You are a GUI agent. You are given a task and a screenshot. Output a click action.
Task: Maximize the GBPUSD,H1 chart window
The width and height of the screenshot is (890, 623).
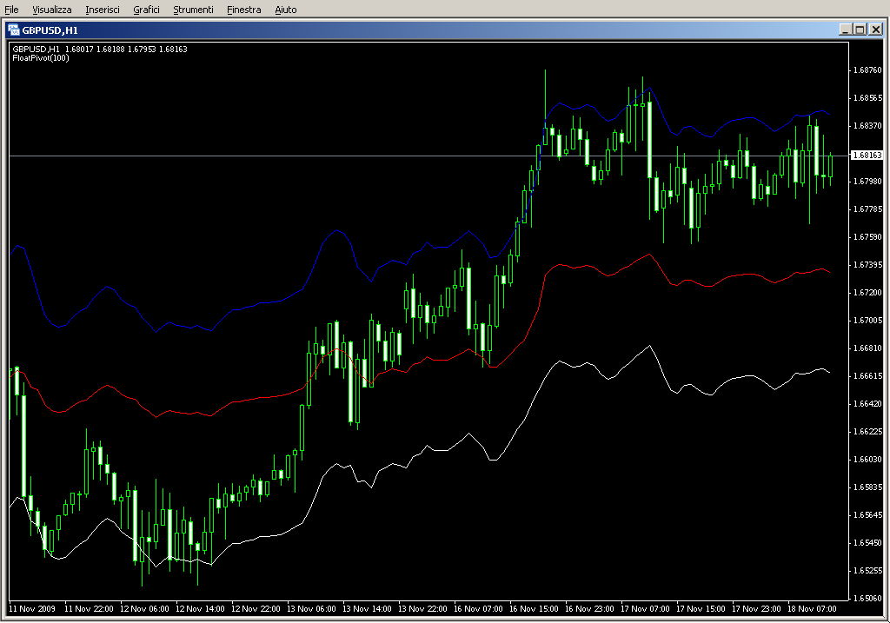(860, 30)
